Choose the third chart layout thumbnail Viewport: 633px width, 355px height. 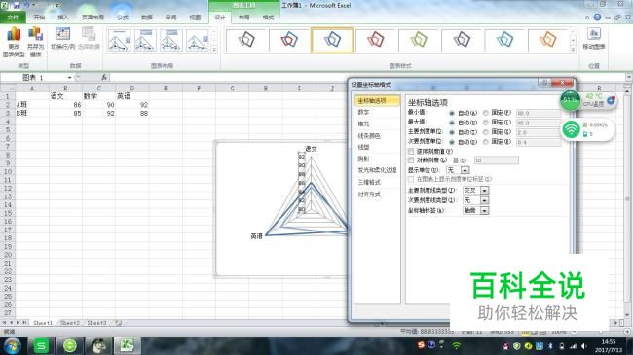[171, 40]
